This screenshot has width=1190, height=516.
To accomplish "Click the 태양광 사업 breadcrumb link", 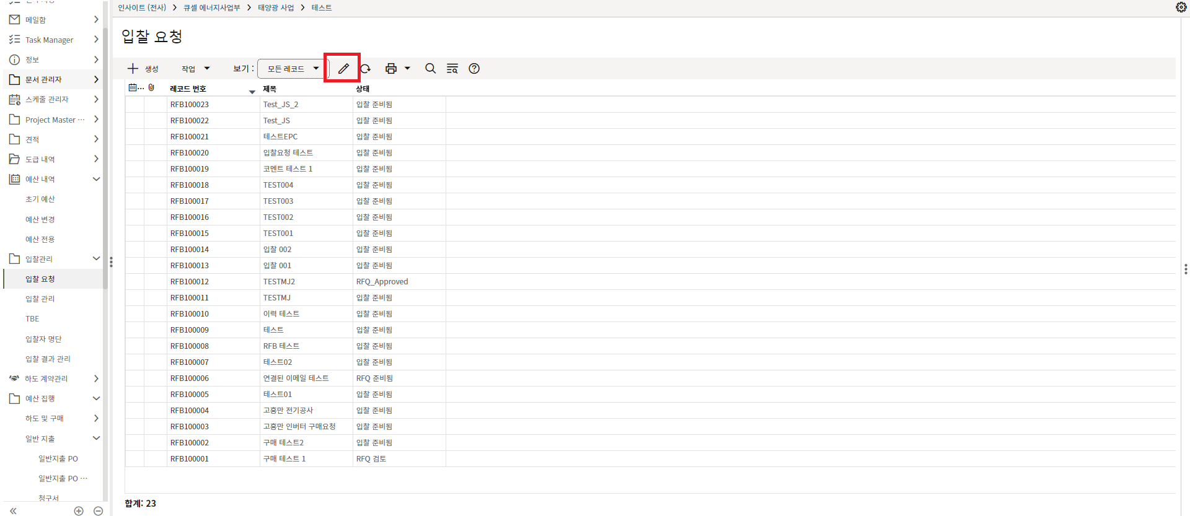I will tap(276, 7).
